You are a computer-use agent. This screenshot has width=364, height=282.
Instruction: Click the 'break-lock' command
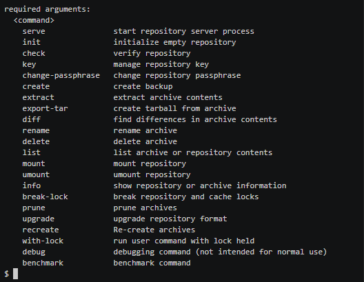click(45, 197)
